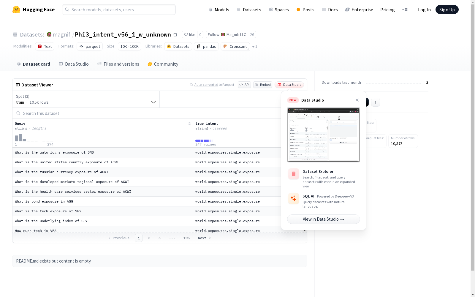Jump to page 105 of the dataset
The height and width of the screenshot is (297, 475).
tap(186, 238)
